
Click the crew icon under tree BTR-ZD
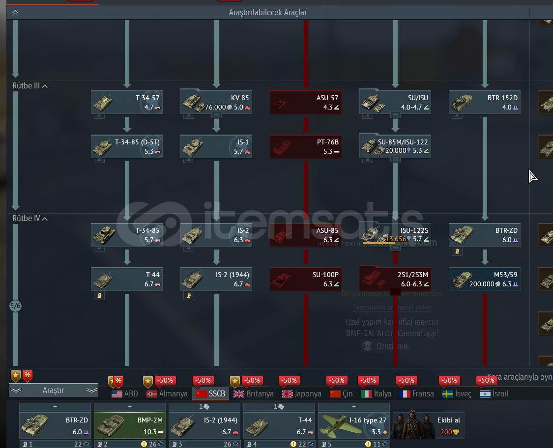coord(457,252)
